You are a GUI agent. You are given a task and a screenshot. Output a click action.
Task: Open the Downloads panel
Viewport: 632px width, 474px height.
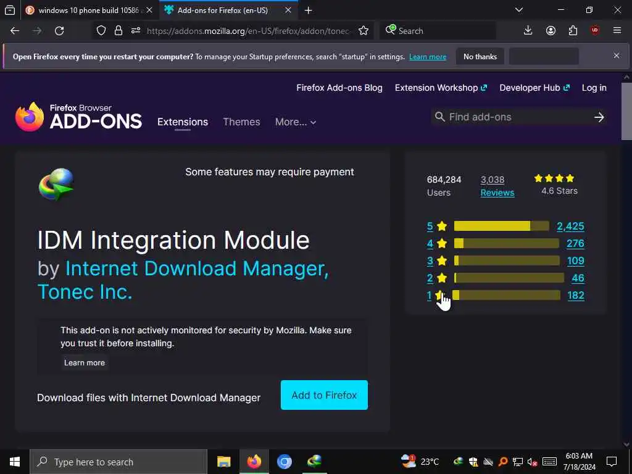528,31
